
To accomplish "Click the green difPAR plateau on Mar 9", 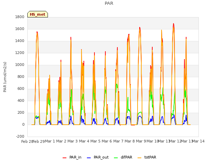I will pyautogui.click(x=140, y=112).
